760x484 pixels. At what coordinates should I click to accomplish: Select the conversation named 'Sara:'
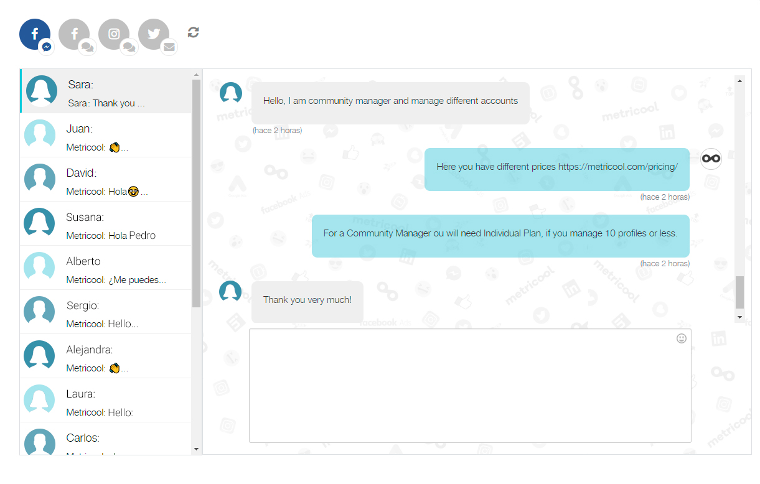tap(106, 91)
